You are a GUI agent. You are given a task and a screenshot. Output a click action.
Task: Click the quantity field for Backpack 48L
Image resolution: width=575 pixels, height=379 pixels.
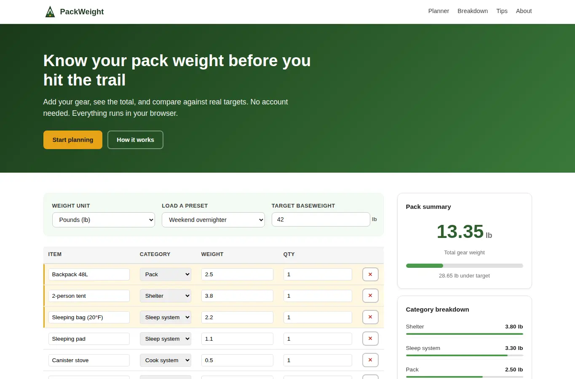(x=318, y=275)
